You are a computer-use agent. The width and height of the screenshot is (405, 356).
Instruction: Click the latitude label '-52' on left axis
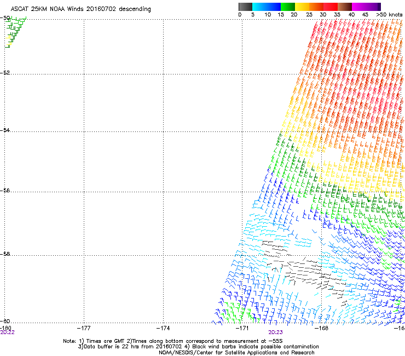coord(5,73)
